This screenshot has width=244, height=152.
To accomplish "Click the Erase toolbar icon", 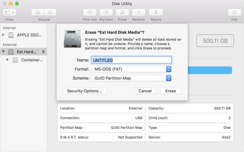I will point(122,12).
